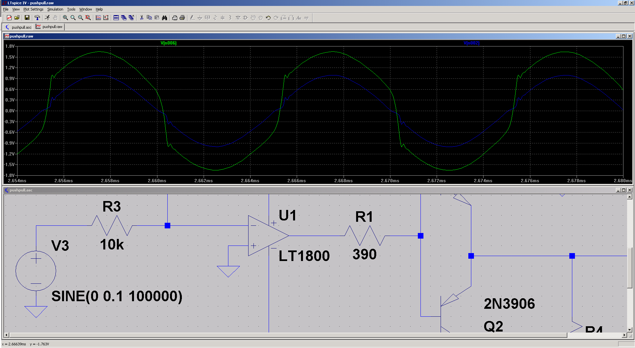This screenshot has height=348, width=635.
Task: Open Find with the binoculars icon
Action: 164,18
